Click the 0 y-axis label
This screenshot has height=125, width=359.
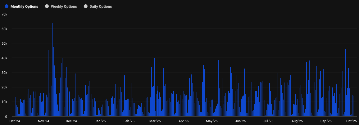coord(7,117)
